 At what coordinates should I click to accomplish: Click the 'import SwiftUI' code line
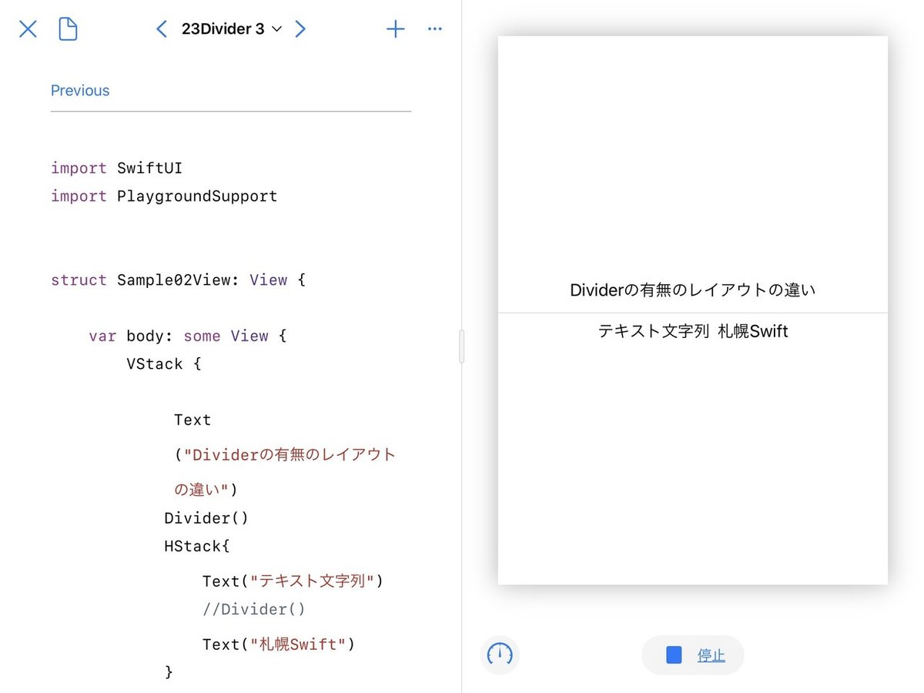pyautogui.click(x=116, y=168)
